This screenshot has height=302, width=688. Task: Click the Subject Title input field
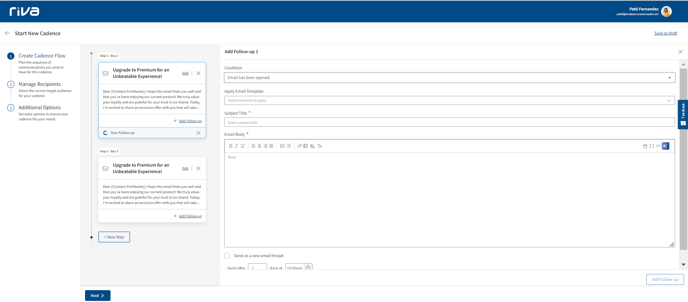pos(450,122)
